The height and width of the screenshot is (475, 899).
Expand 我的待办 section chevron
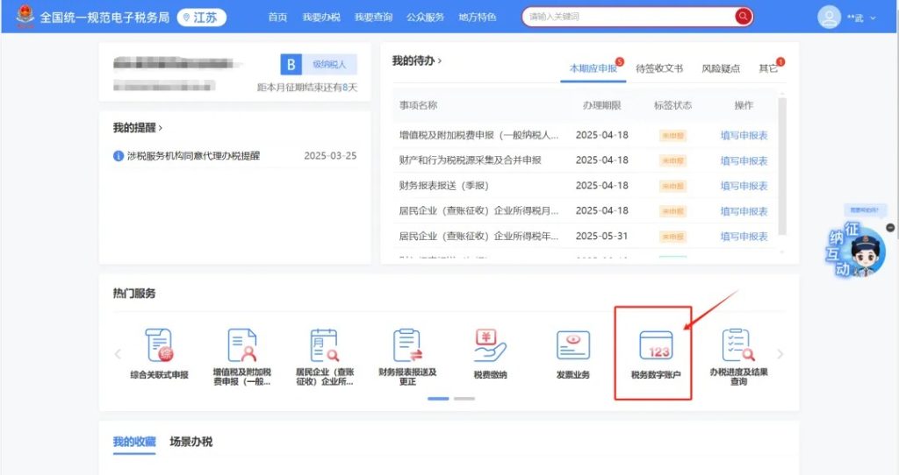click(440, 61)
